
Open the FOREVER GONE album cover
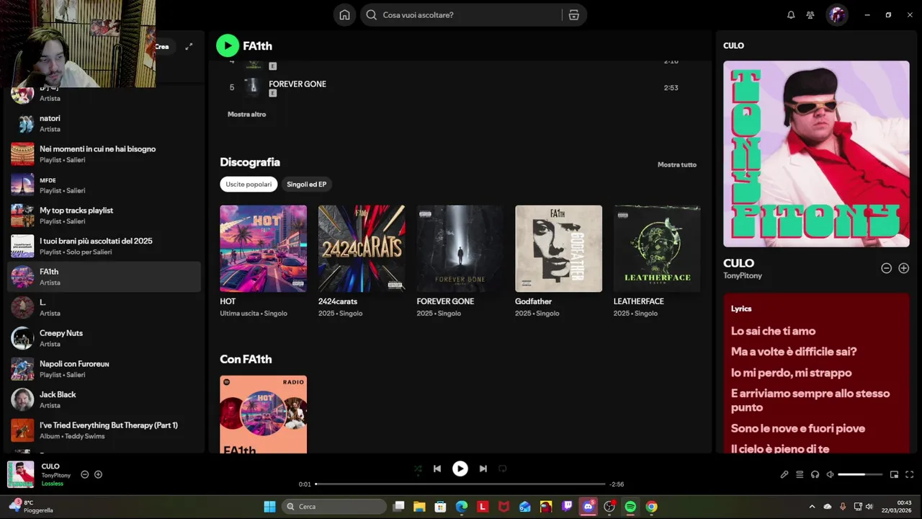[460, 249]
